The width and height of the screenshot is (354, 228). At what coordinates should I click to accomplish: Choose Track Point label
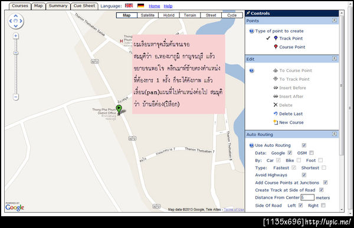tap(291, 38)
